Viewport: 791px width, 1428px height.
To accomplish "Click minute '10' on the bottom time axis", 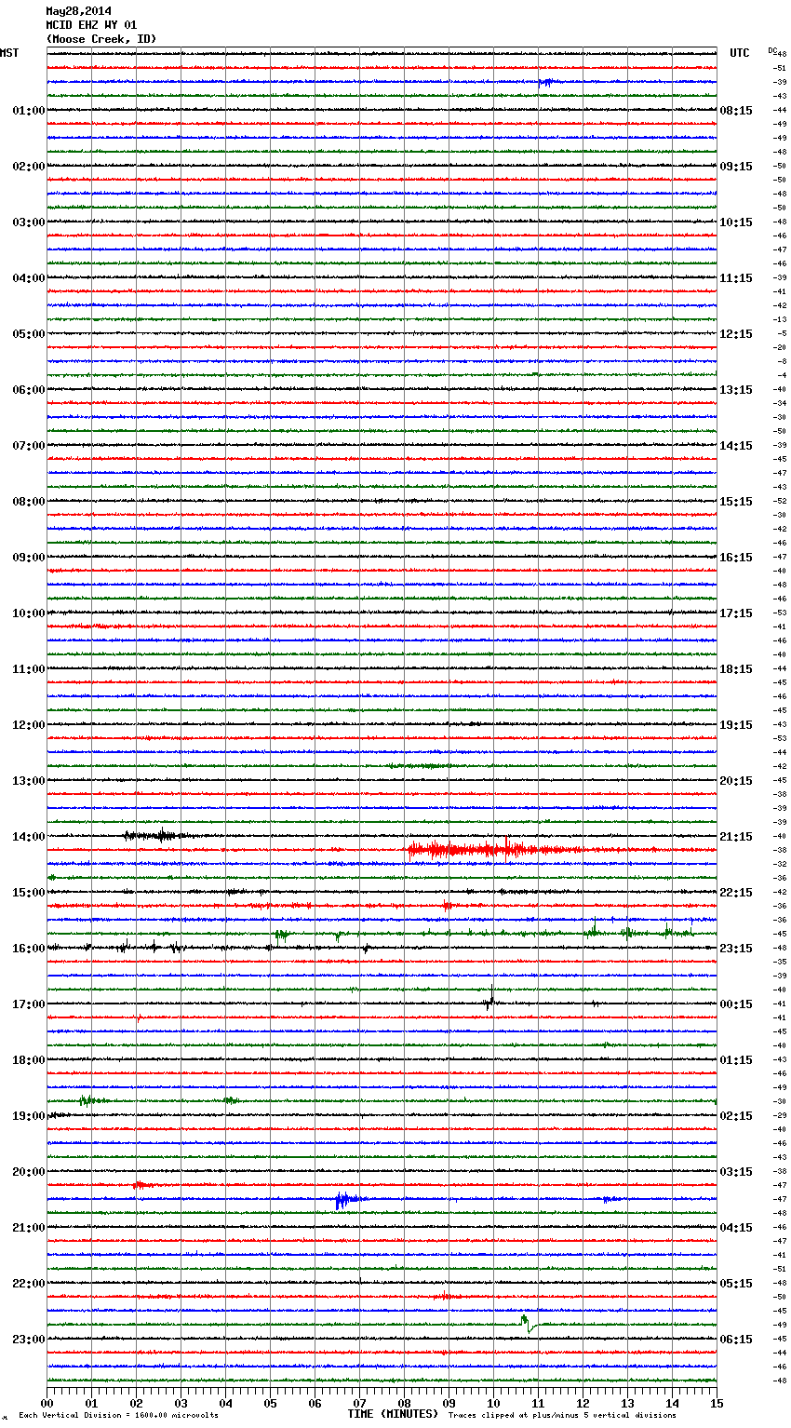I will 493,1403.
